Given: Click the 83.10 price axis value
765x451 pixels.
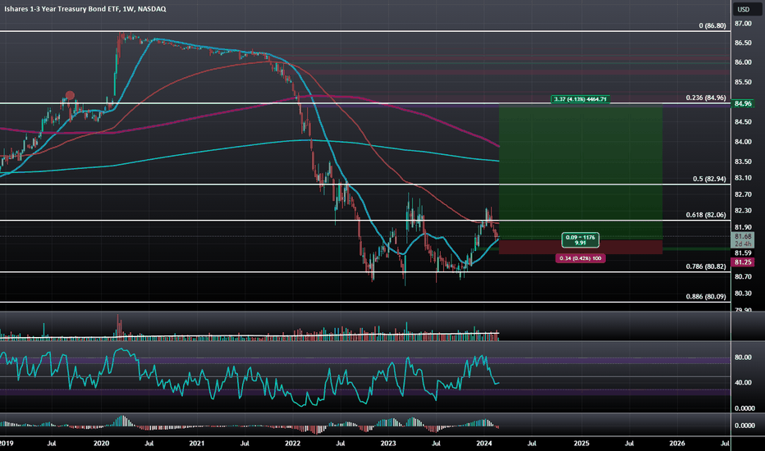Looking at the screenshot, I should point(743,178).
